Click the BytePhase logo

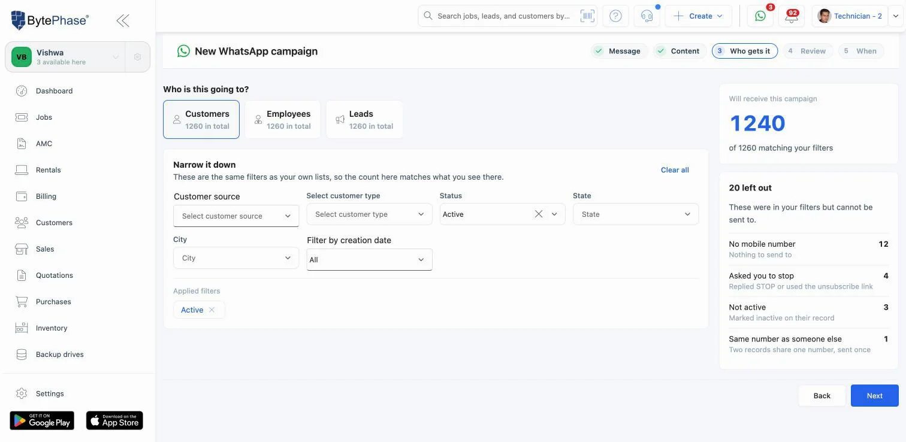click(50, 20)
